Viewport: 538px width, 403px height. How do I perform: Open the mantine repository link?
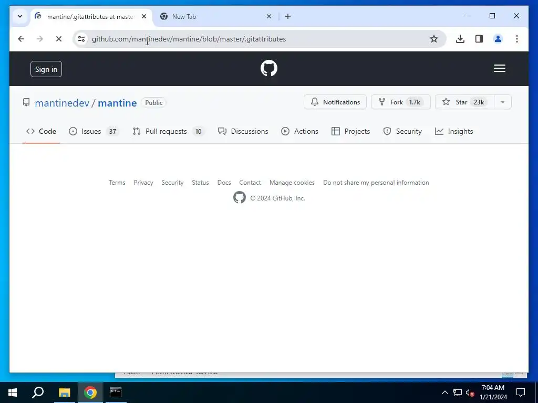(117, 103)
